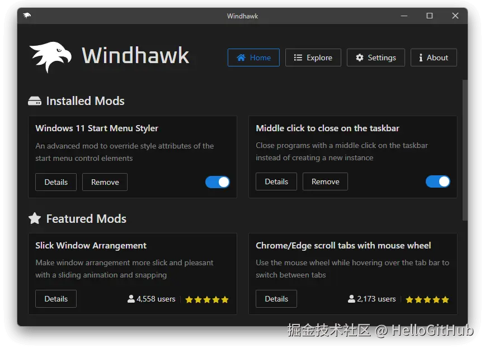Click description 'Make window arrangement more slick'

point(124,269)
